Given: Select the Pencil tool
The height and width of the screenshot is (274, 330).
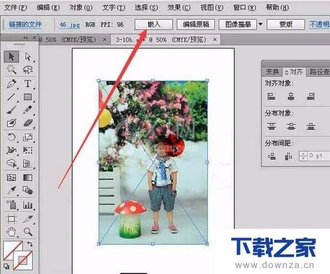Looking at the screenshot, I should click(x=28, y=110).
